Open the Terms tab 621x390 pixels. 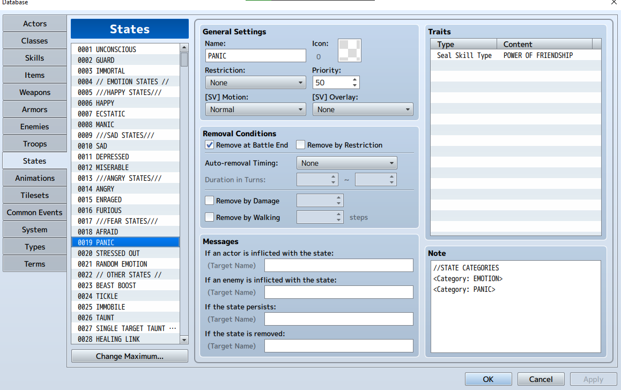coord(35,264)
